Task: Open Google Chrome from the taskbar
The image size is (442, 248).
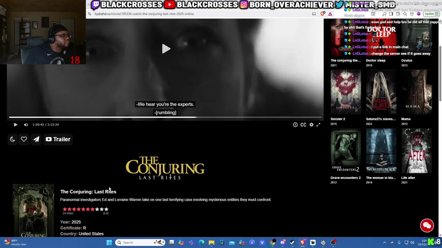Action: click(x=272, y=242)
